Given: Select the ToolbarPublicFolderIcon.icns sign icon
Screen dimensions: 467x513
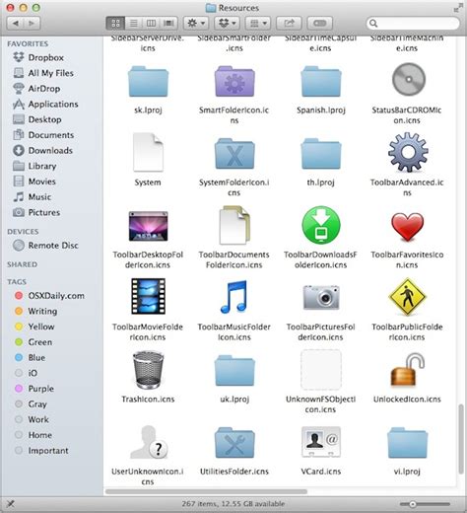Looking at the screenshot, I should pos(407,297).
